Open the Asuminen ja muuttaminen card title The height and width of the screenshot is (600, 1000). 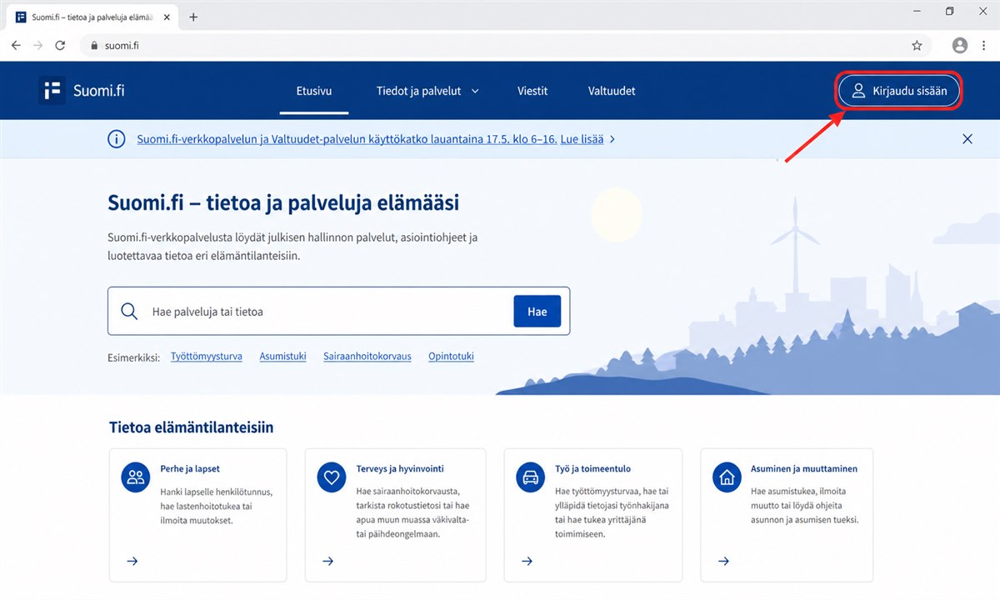[x=804, y=468]
